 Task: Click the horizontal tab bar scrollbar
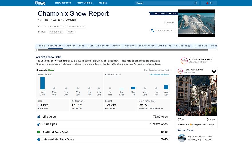(126, 50)
